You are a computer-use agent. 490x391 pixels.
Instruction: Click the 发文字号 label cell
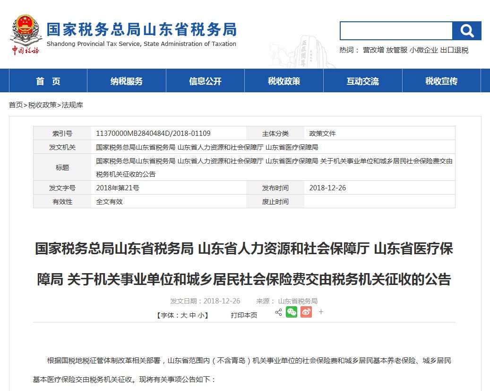[62, 188]
